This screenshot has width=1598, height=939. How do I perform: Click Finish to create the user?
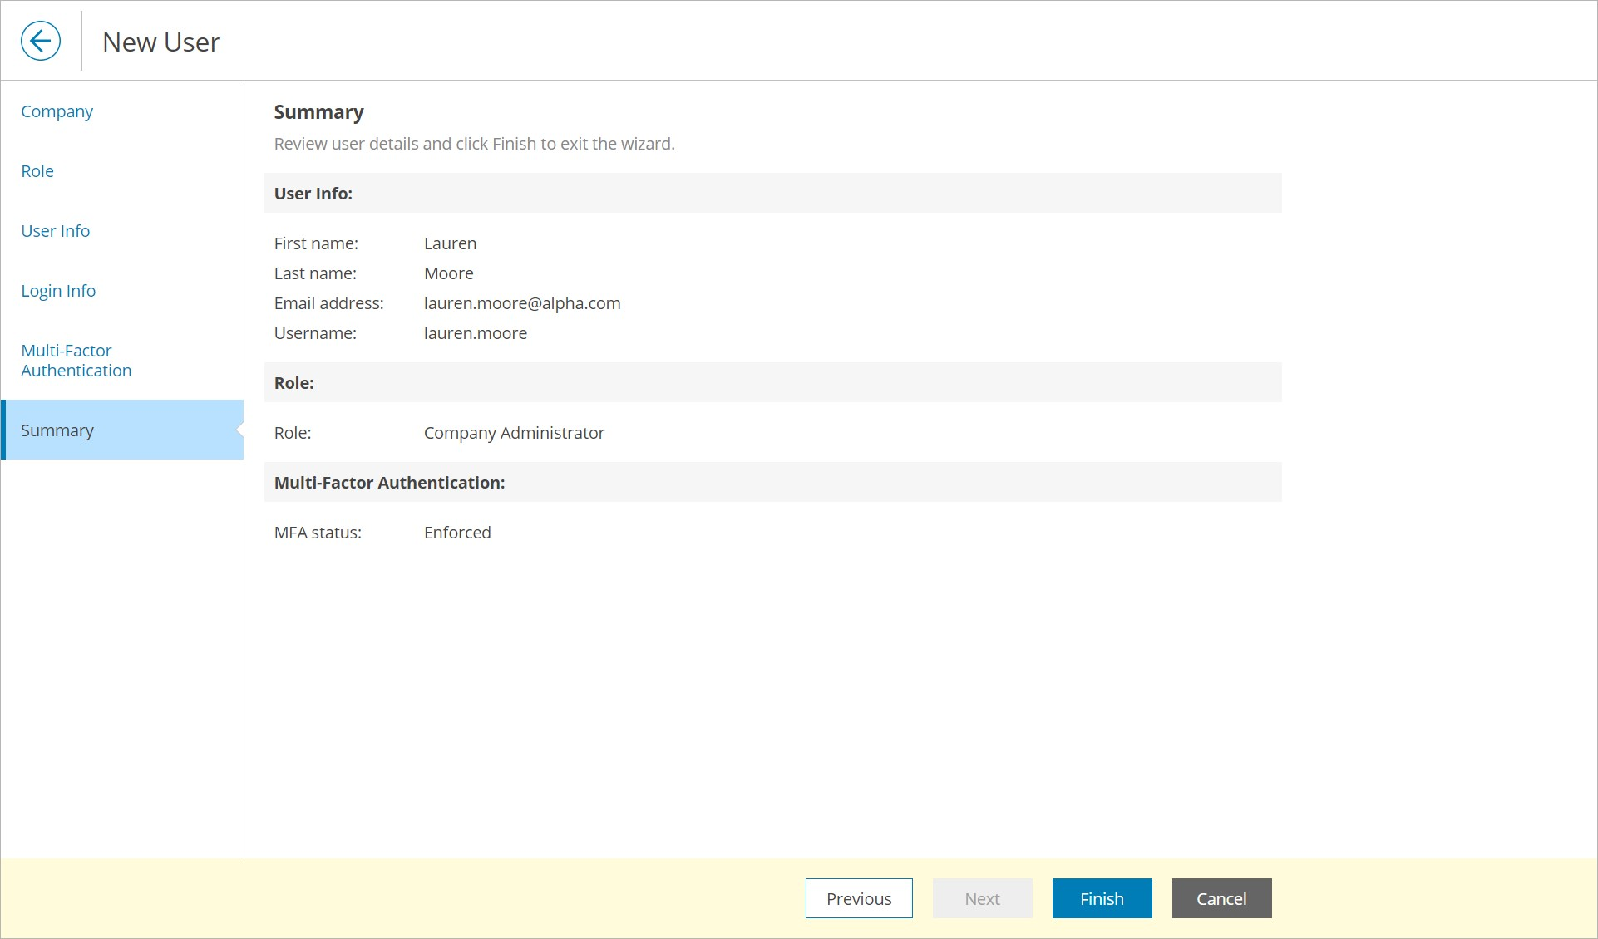pyautogui.click(x=1102, y=898)
